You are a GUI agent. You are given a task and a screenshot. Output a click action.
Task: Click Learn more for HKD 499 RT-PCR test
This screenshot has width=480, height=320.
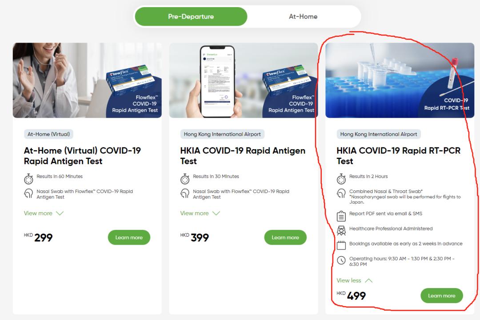[441, 296]
